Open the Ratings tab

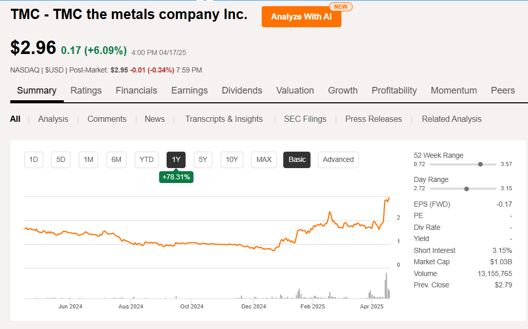[86, 90]
